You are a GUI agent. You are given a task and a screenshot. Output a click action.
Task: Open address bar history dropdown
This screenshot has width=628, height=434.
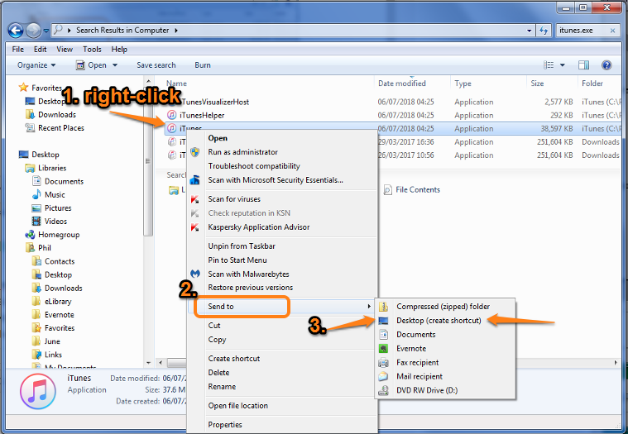pyautogui.click(x=529, y=31)
